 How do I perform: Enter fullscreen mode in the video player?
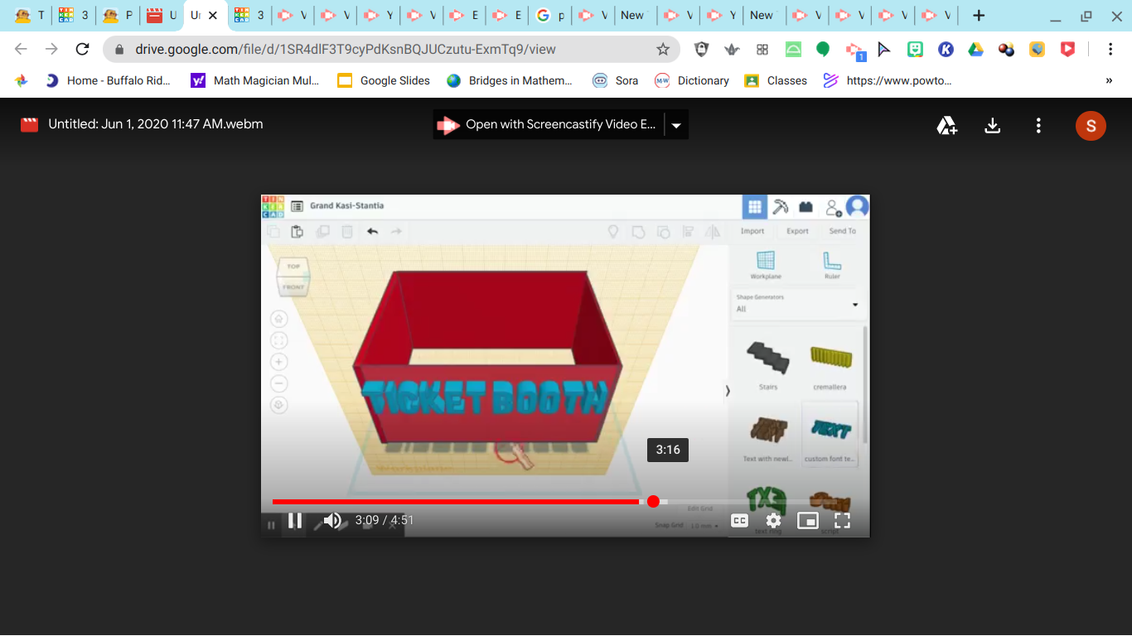[842, 520]
